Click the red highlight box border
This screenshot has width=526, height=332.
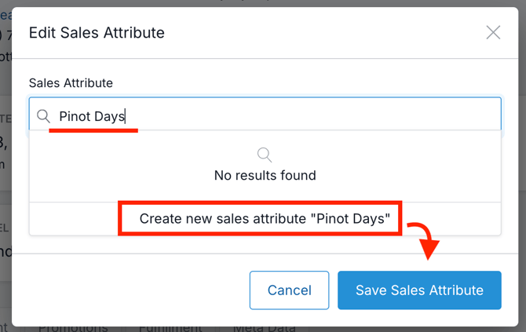pos(120,219)
